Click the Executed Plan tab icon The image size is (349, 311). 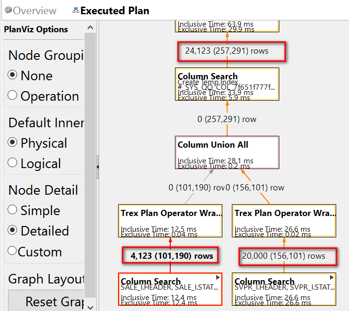tap(76, 10)
